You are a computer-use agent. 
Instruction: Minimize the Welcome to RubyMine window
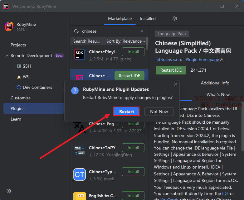pyautogui.click(x=207, y=6)
